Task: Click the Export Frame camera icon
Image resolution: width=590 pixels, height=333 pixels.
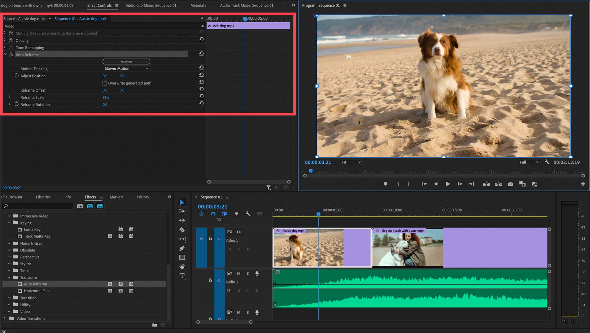Action: (510, 184)
